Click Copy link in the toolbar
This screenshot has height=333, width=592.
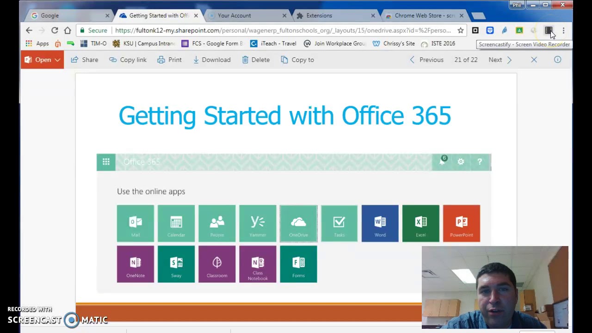click(128, 60)
